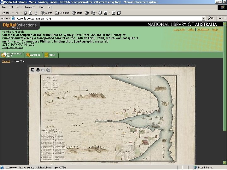This screenshot has height=170, width=227.
Task: Open the Mail toolbar icon
Action: [x=93, y=13]
